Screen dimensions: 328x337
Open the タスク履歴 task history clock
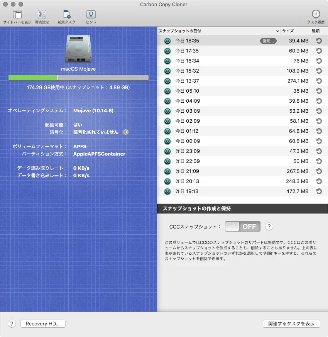pos(316,14)
